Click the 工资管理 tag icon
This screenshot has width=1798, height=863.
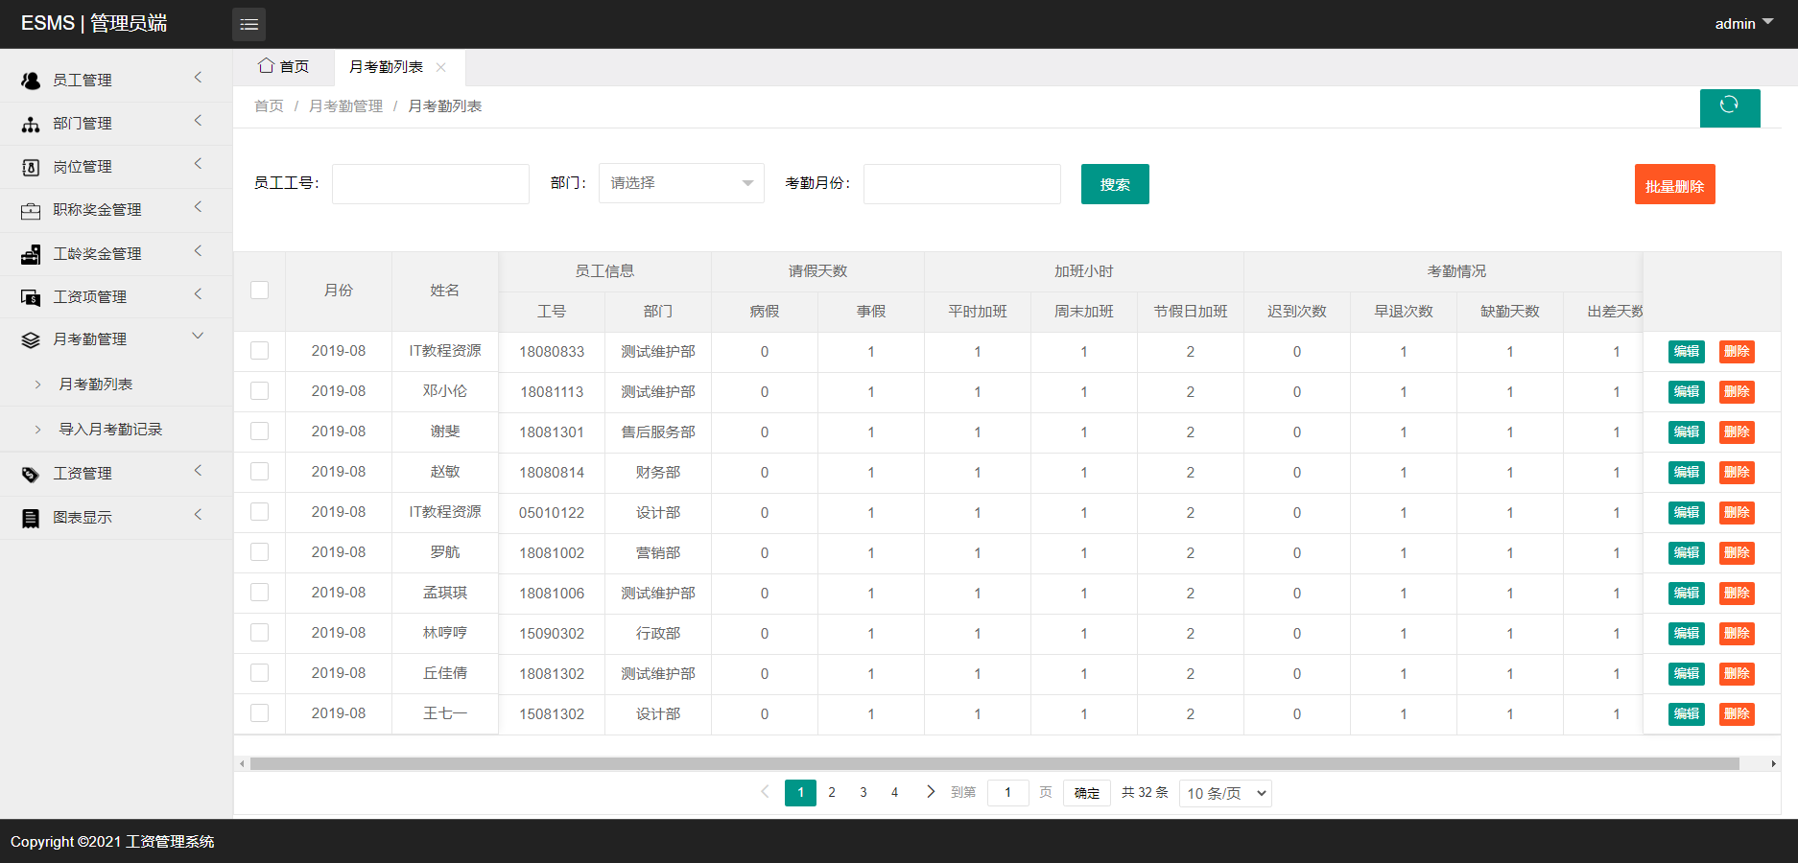(x=31, y=474)
